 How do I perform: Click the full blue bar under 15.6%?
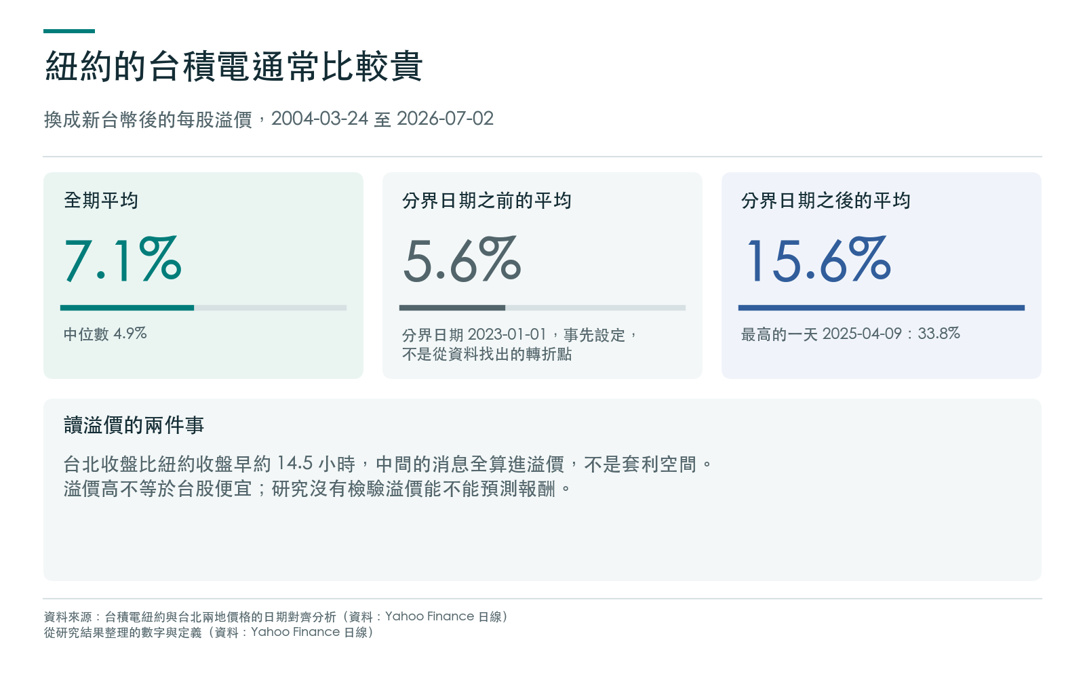[882, 308]
